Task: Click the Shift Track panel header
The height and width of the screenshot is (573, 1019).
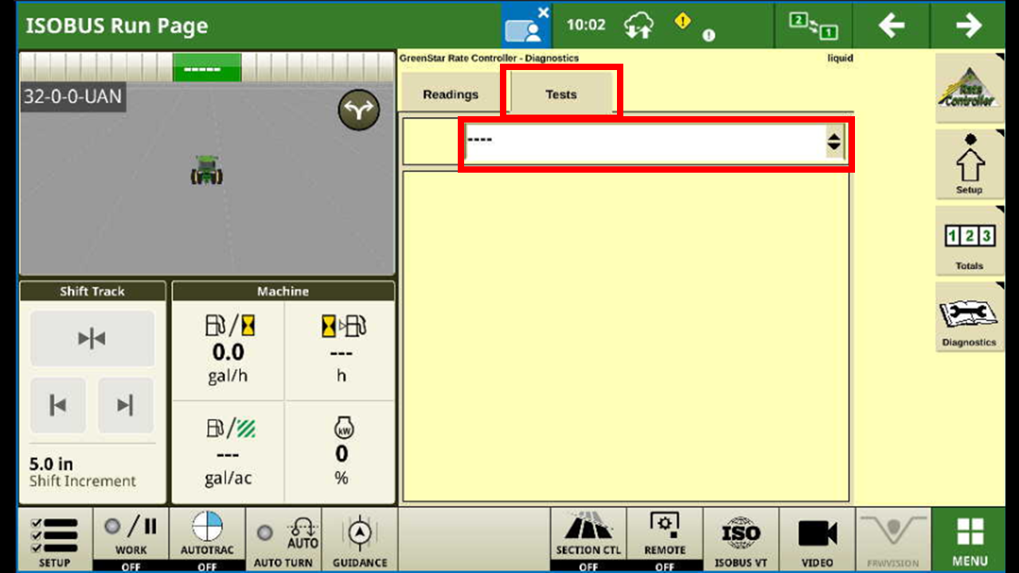Action: click(92, 291)
